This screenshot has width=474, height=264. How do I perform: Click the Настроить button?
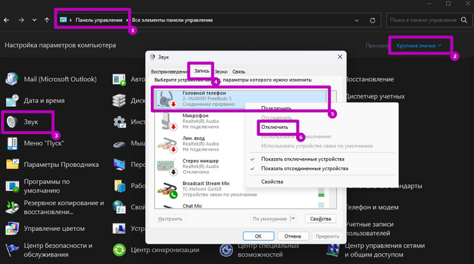tap(170, 219)
